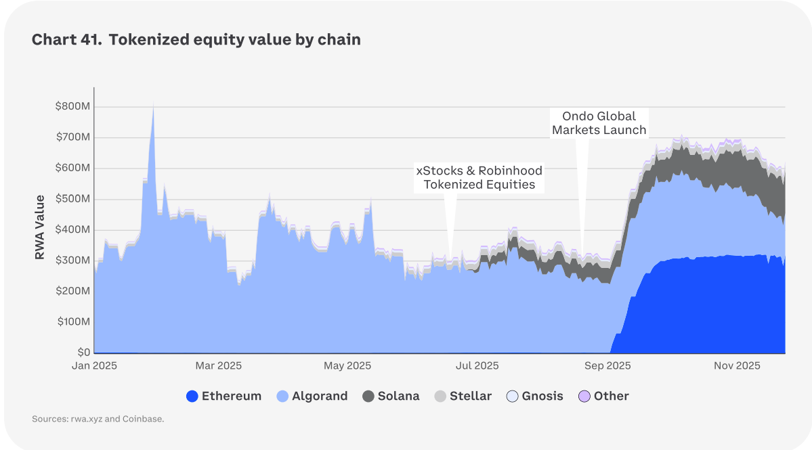Click the Sep 2025 x-axis label

[x=607, y=365]
